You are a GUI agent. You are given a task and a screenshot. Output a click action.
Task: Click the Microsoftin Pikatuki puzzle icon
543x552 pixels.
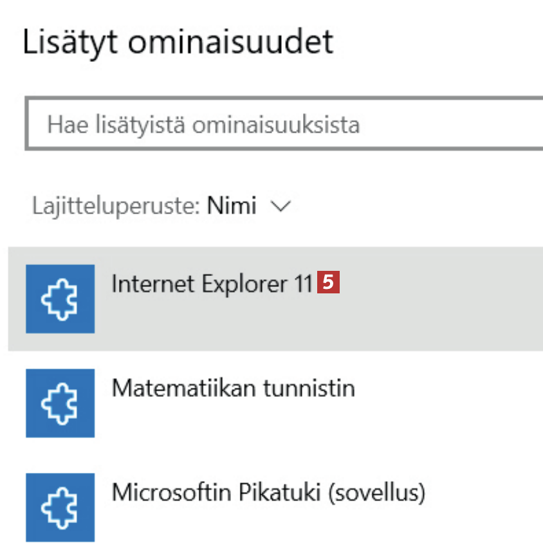(60, 507)
